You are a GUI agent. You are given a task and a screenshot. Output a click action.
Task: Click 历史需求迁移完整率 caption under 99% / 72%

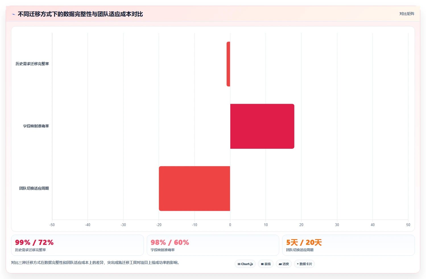coord(30,250)
